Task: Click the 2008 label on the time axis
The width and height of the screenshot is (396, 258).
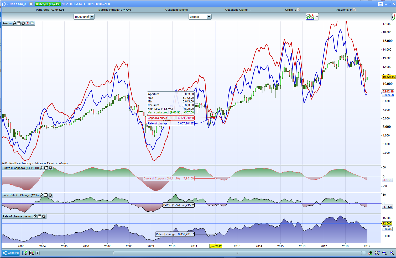Action: pos(129,246)
